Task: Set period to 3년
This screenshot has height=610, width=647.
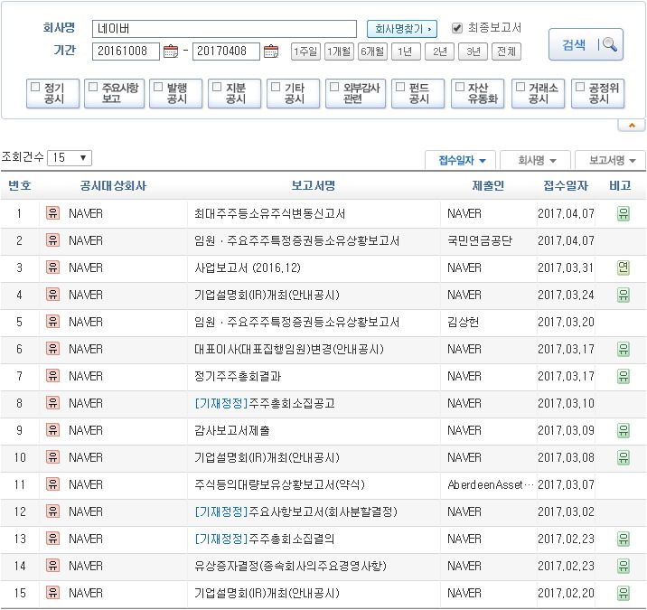Action: (x=473, y=52)
